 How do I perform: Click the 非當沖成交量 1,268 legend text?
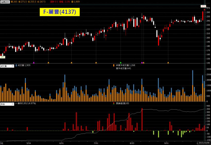(126, 65)
